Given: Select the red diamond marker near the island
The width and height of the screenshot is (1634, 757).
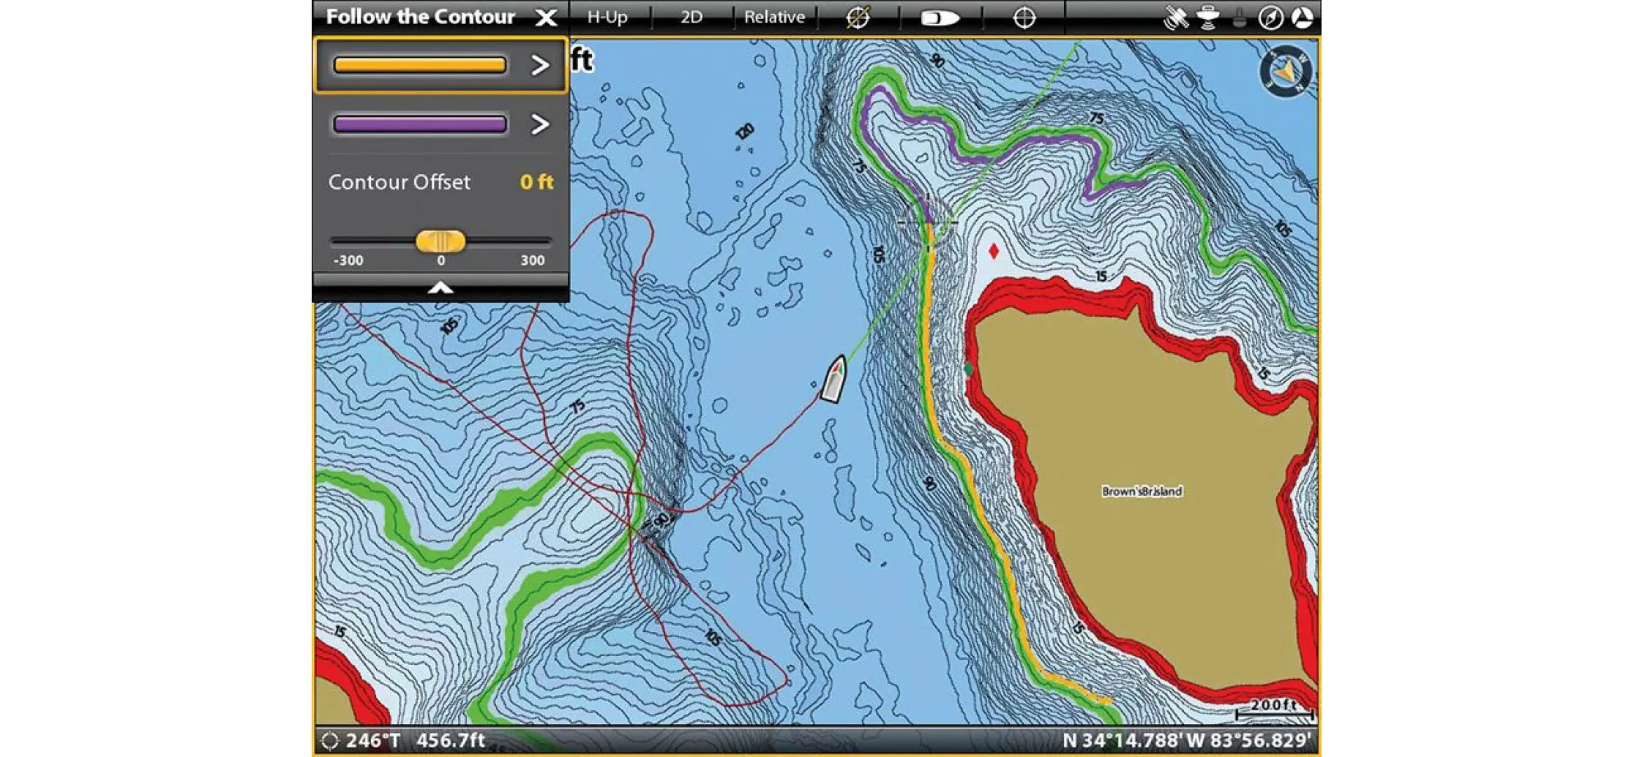Looking at the screenshot, I should [x=993, y=251].
